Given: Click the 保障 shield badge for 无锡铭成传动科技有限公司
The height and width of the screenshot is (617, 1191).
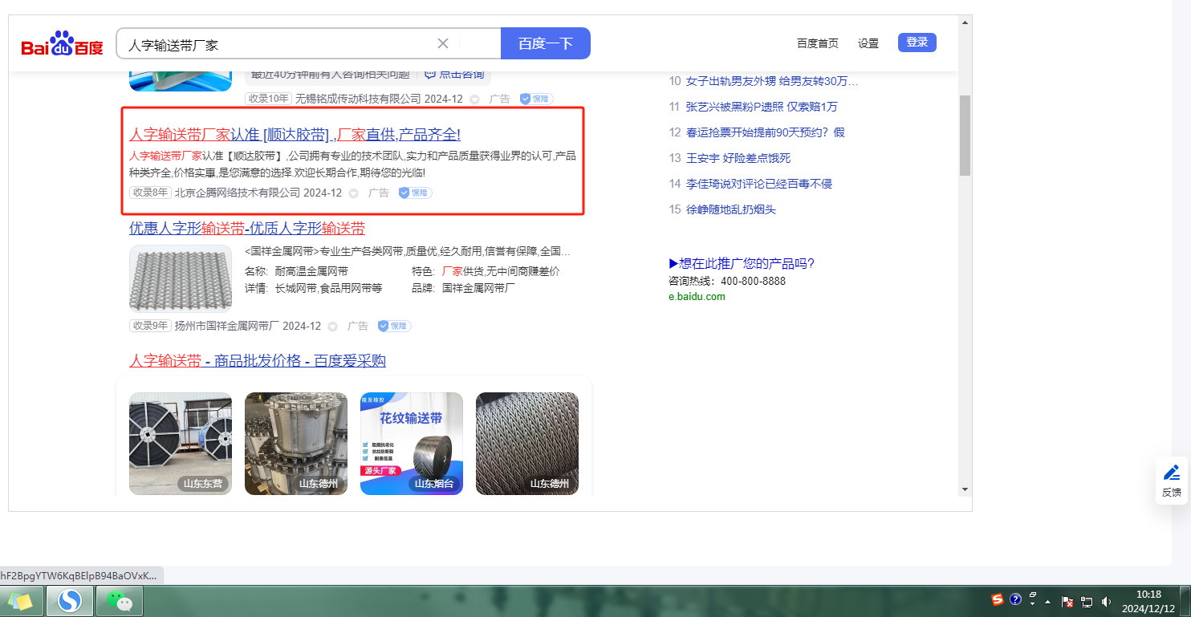Looking at the screenshot, I should pyautogui.click(x=536, y=99).
